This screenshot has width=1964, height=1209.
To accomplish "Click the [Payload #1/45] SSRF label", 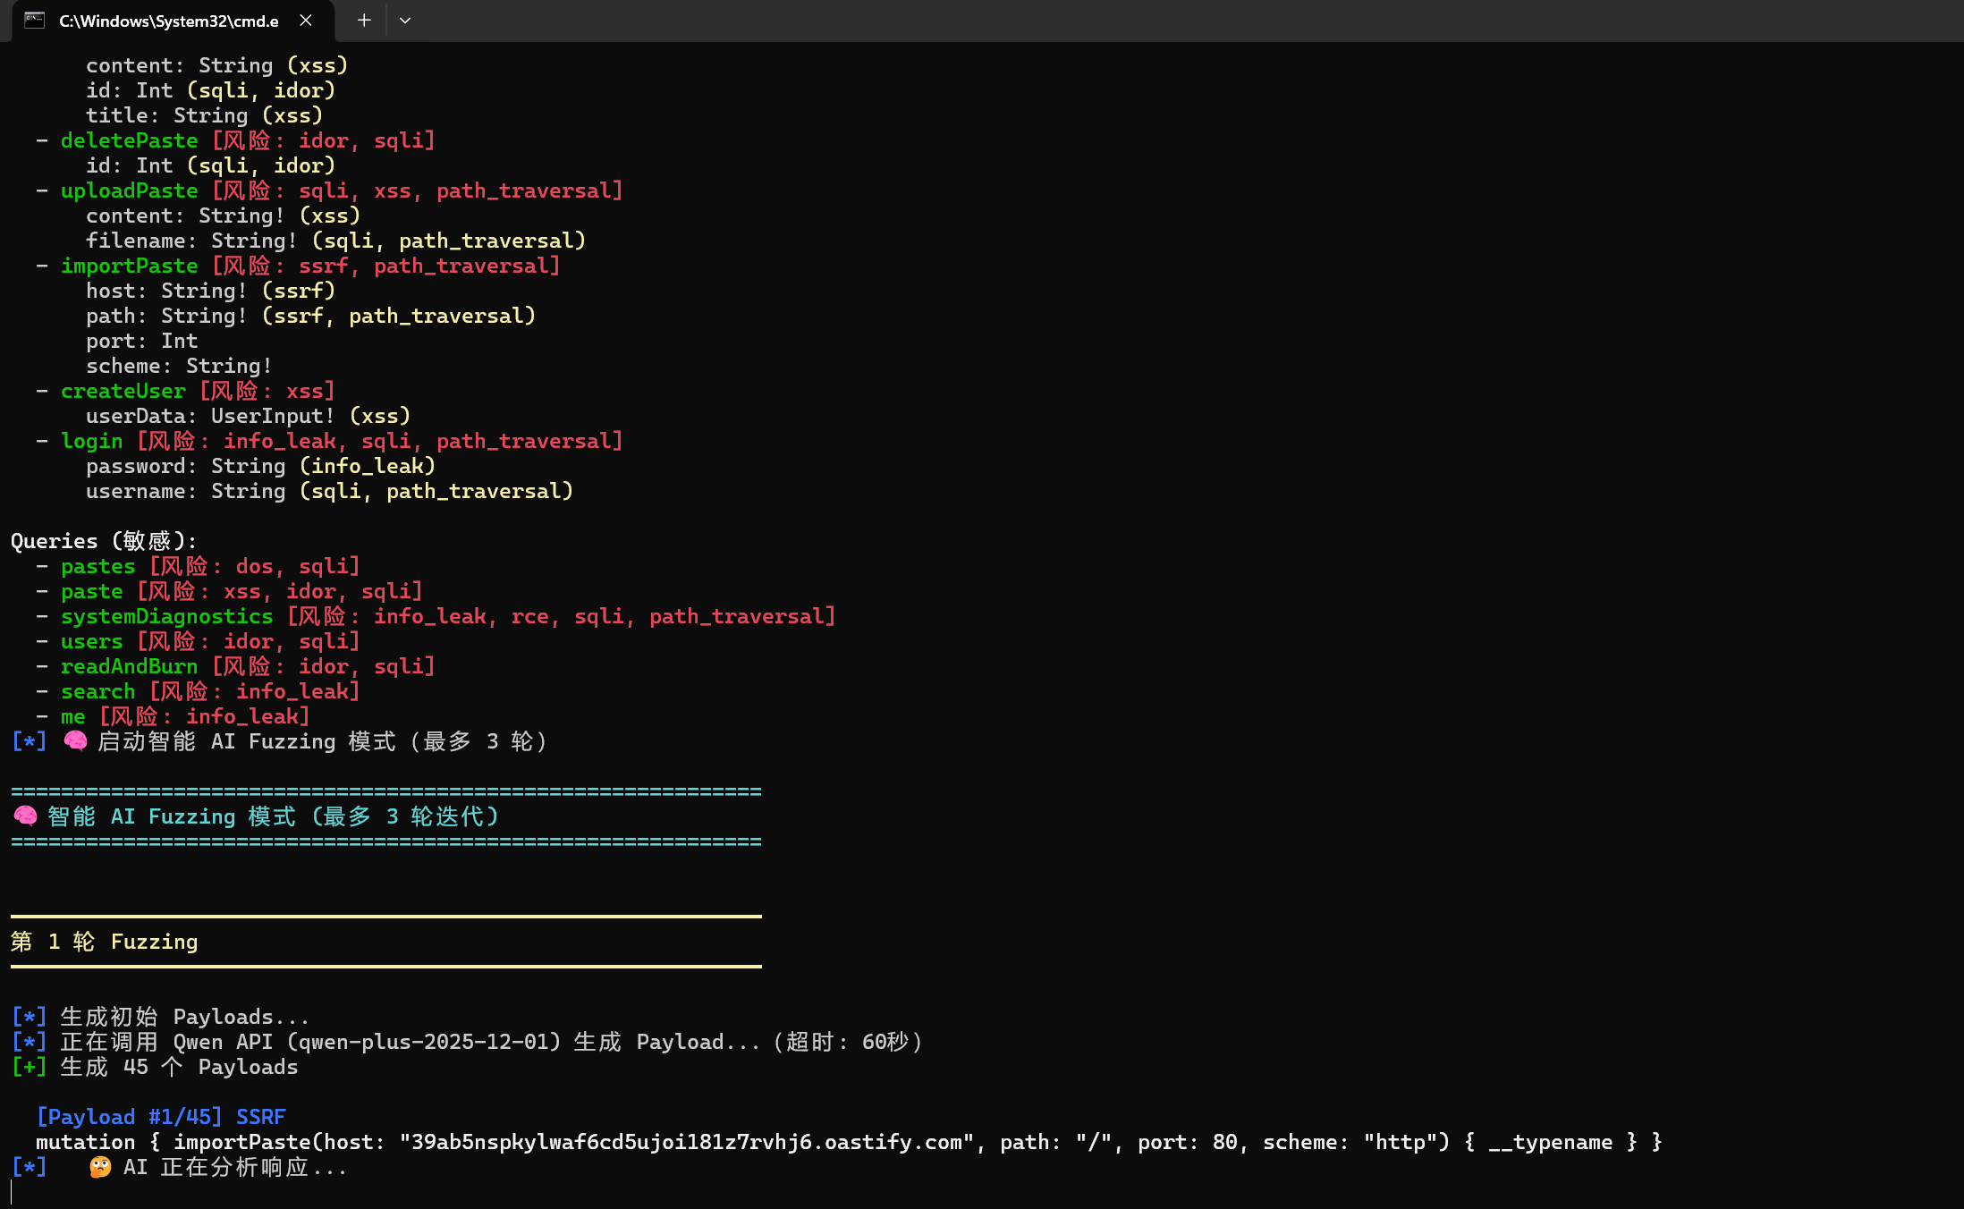I will pyautogui.click(x=161, y=1117).
